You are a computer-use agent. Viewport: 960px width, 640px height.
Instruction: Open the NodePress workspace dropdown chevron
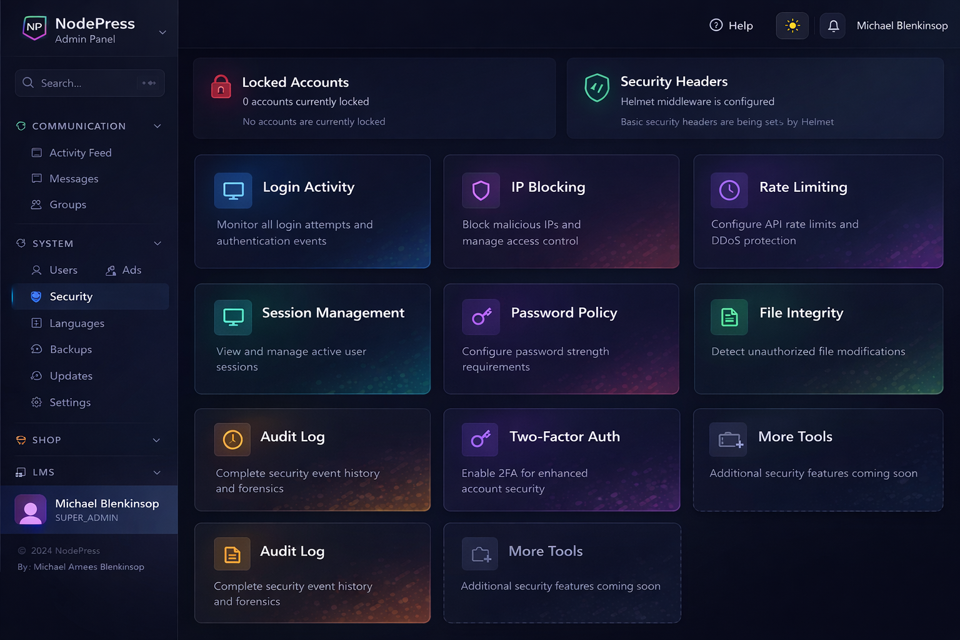pos(162,32)
